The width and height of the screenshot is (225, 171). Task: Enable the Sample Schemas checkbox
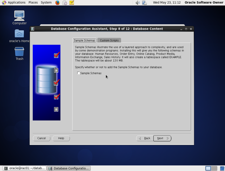coord(78,73)
